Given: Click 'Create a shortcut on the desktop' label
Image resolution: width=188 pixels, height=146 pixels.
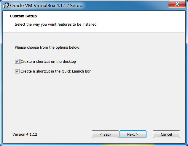Looking at the screenshot, I should (x=48, y=62).
